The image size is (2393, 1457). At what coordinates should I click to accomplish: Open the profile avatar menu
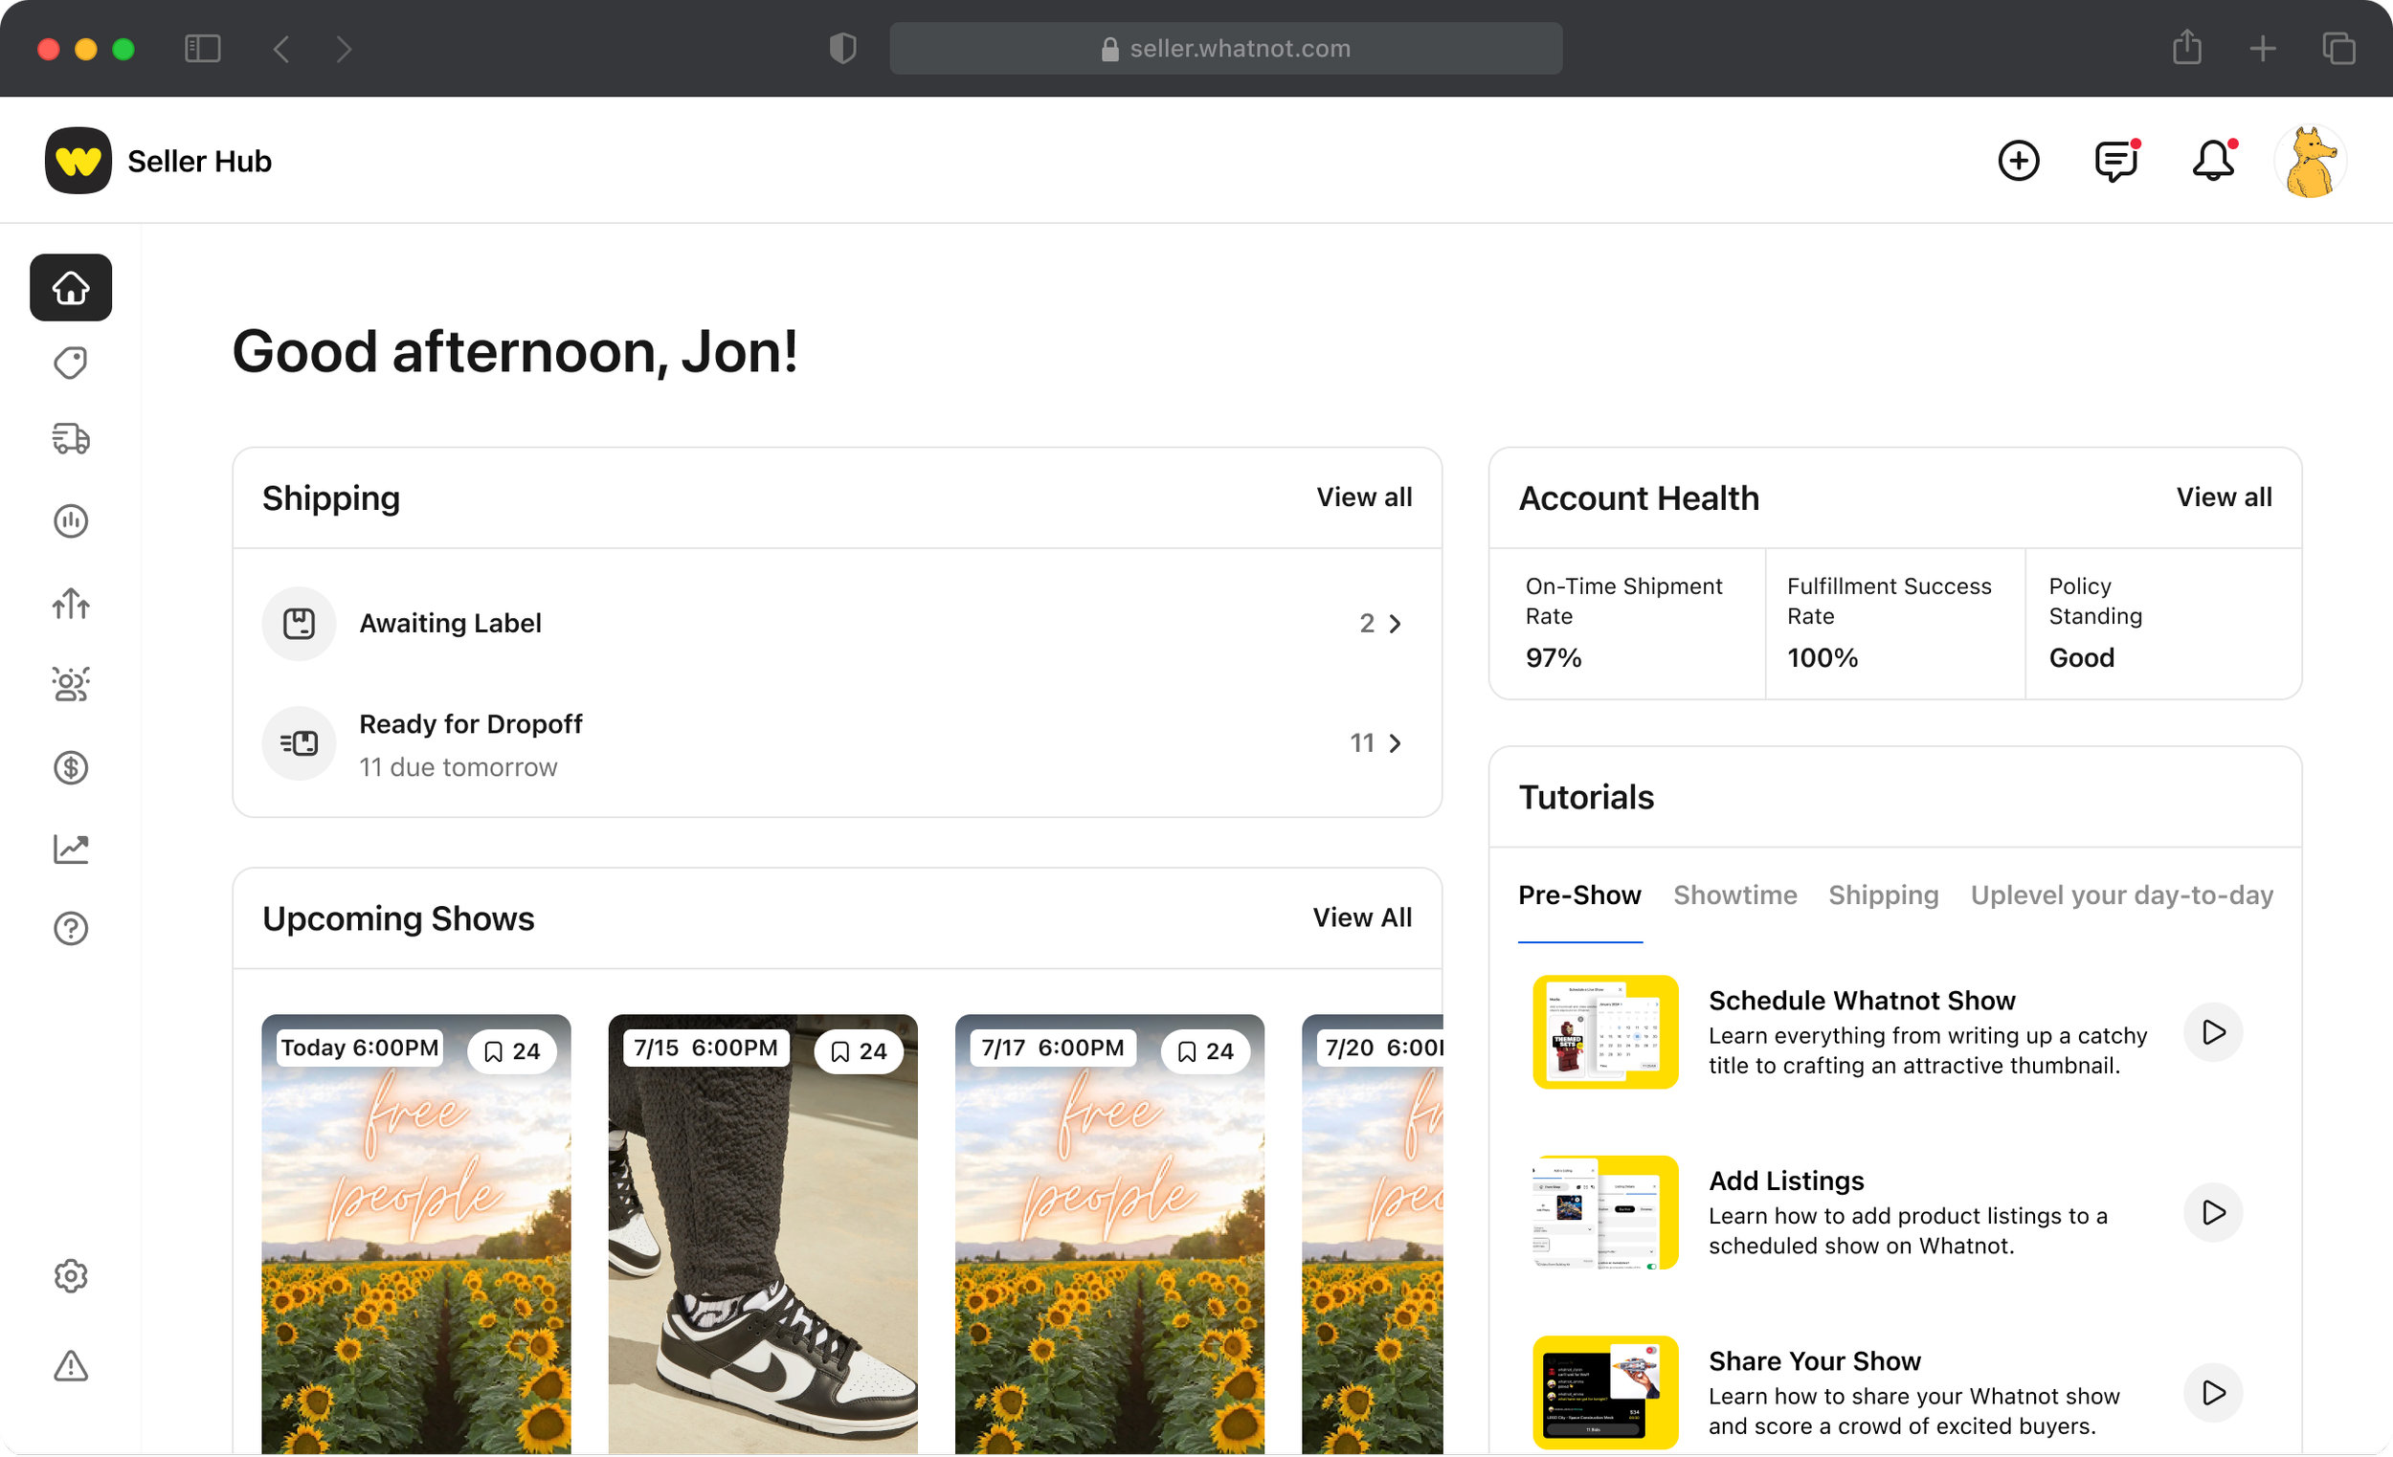pyautogui.click(x=2311, y=161)
